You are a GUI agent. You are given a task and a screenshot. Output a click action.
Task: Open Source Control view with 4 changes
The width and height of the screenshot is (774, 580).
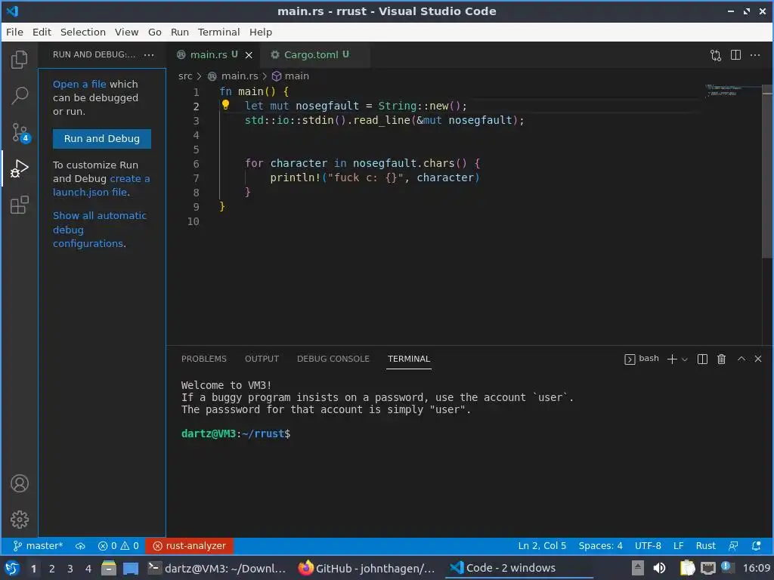coord(19,132)
